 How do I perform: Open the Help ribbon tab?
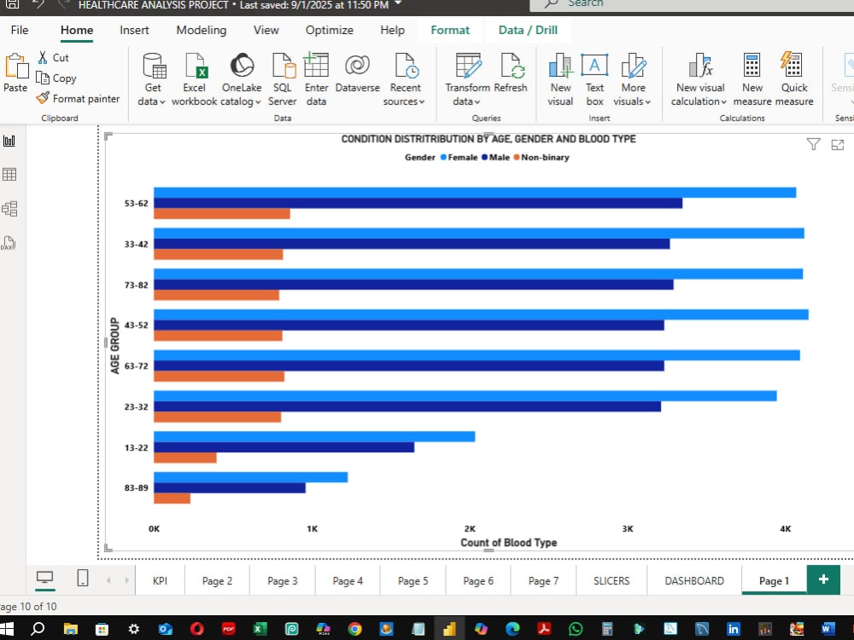(x=392, y=30)
